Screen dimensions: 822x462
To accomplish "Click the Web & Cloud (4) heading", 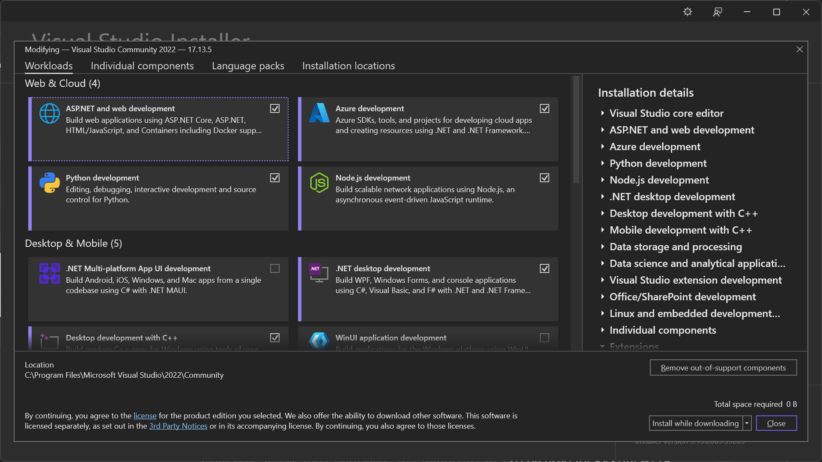I will click(63, 83).
